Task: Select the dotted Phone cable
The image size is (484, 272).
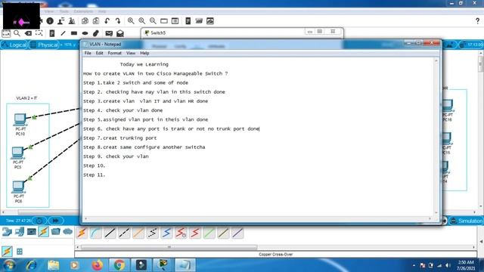Action: coord(153,233)
